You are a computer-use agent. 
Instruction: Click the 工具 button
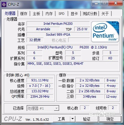[x=62, y=119]
